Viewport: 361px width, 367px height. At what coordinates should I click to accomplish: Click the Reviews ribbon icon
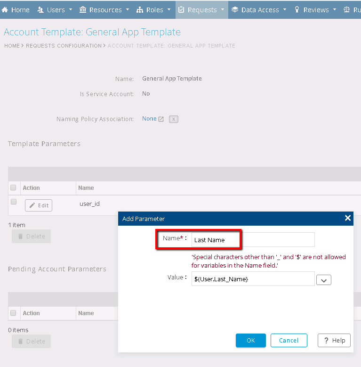tap(297, 10)
